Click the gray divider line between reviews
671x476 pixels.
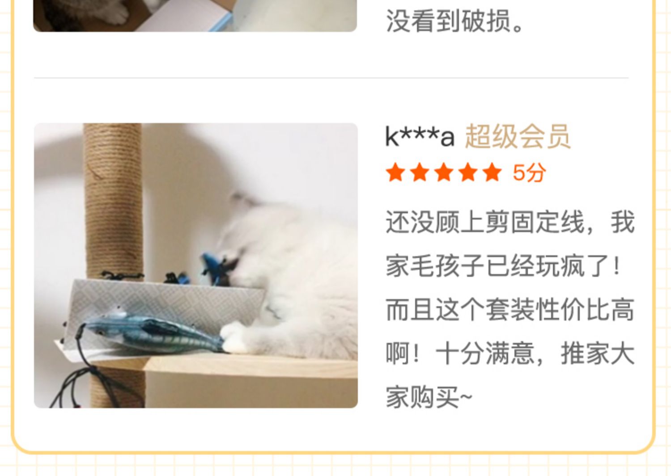click(x=331, y=78)
